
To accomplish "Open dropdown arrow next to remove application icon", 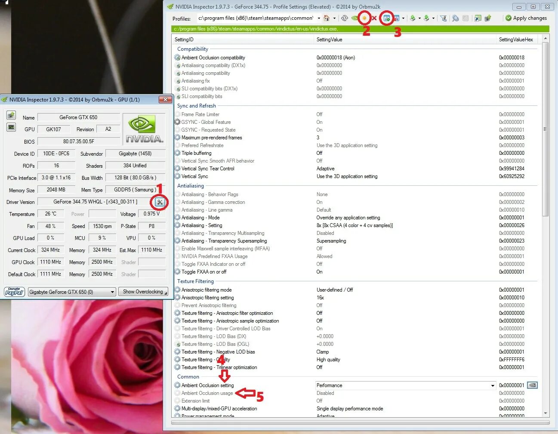I will pos(403,18).
